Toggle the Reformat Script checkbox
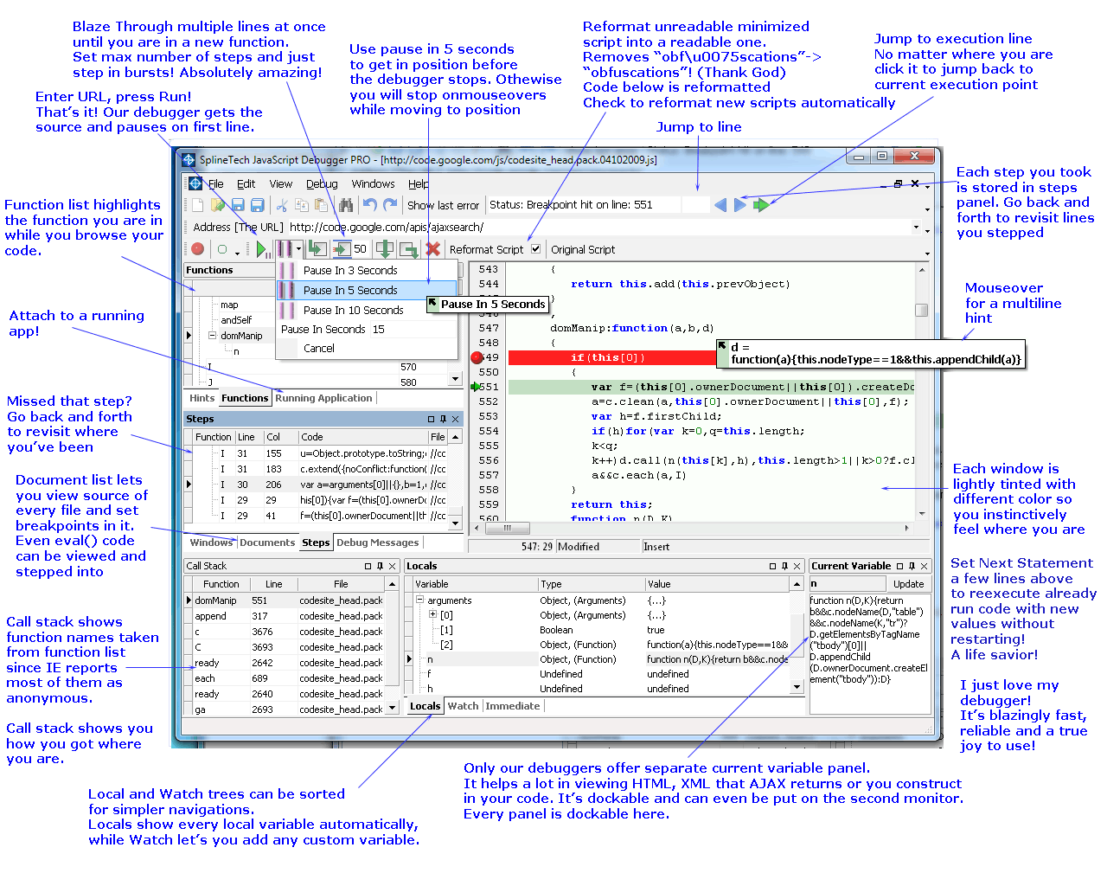The height and width of the screenshot is (886, 1107). point(535,249)
